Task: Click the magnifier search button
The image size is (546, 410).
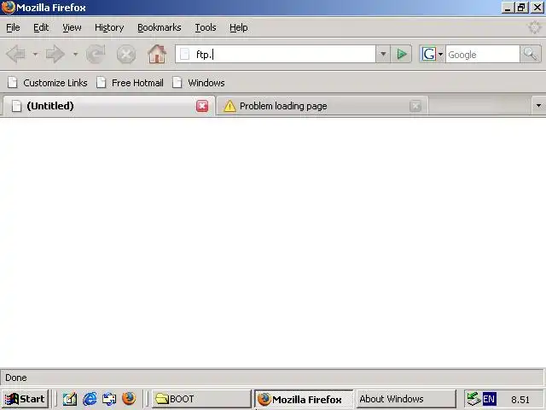Action: point(531,54)
